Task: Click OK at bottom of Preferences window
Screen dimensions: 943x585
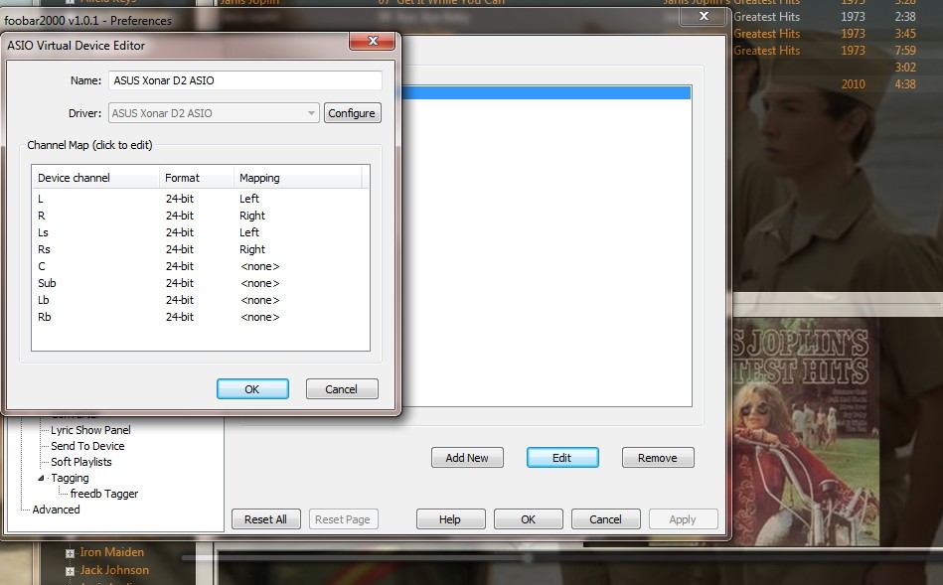Action: pos(528,518)
